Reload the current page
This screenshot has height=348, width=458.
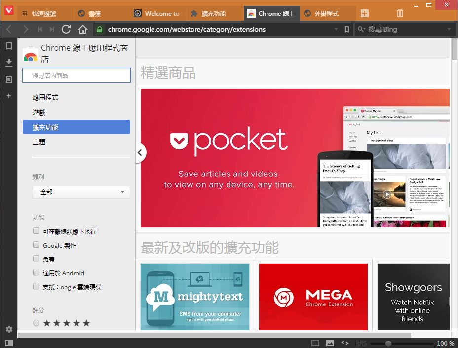click(x=66, y=29)
